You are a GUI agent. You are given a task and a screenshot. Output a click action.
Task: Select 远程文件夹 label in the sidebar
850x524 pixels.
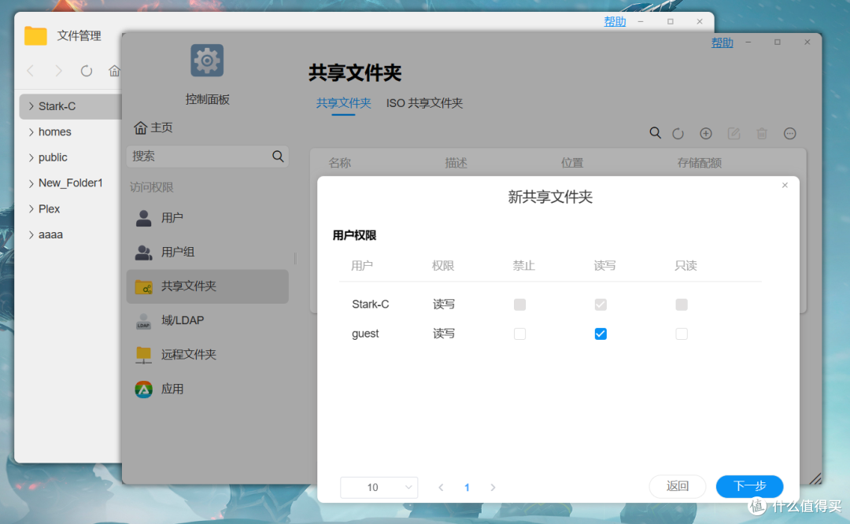pyautogui.click(x=189, y=354)
